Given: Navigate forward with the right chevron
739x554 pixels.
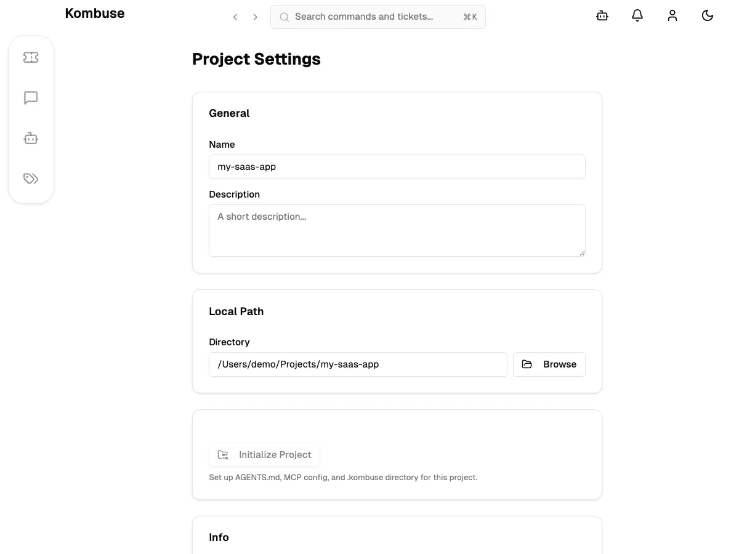Looking at the screenshot, I should click(x=255, y=17).
